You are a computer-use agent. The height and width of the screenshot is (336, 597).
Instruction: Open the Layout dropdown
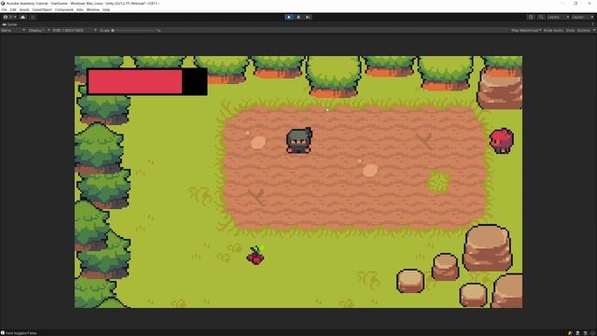click(582, 17)
